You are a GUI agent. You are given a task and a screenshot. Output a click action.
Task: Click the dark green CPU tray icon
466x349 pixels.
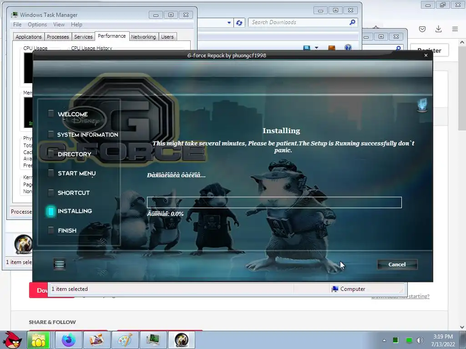(395, 340)
